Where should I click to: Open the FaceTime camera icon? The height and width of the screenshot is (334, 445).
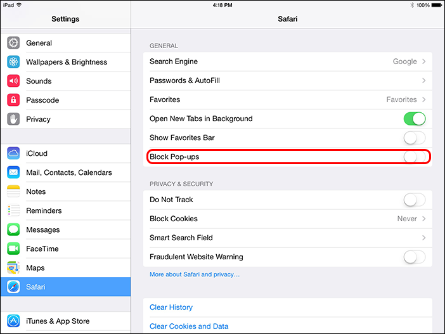pos(14,248)
